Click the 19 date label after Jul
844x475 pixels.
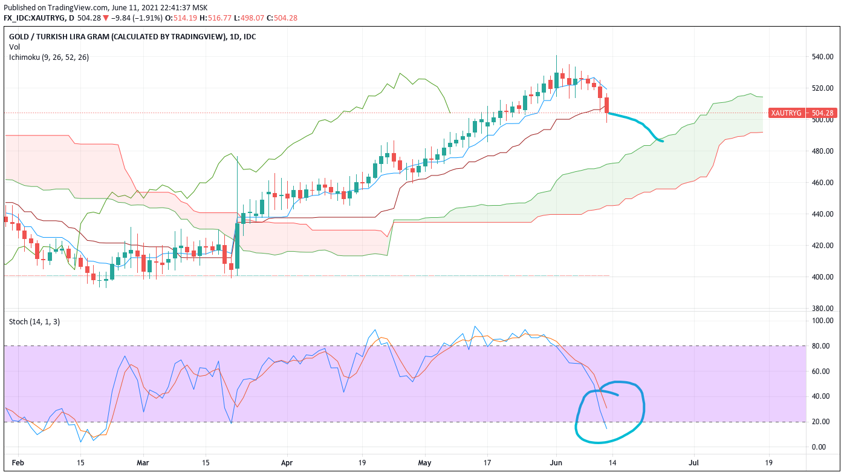coord(768,462)
